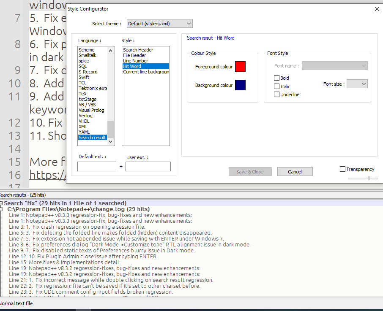This screenshot has width=383, height=311.
Task: Select VB / VBS in Language list
Action: (93, 105)
